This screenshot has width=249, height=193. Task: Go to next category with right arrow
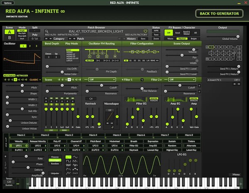pyautogui.click(x=50, y=39)
